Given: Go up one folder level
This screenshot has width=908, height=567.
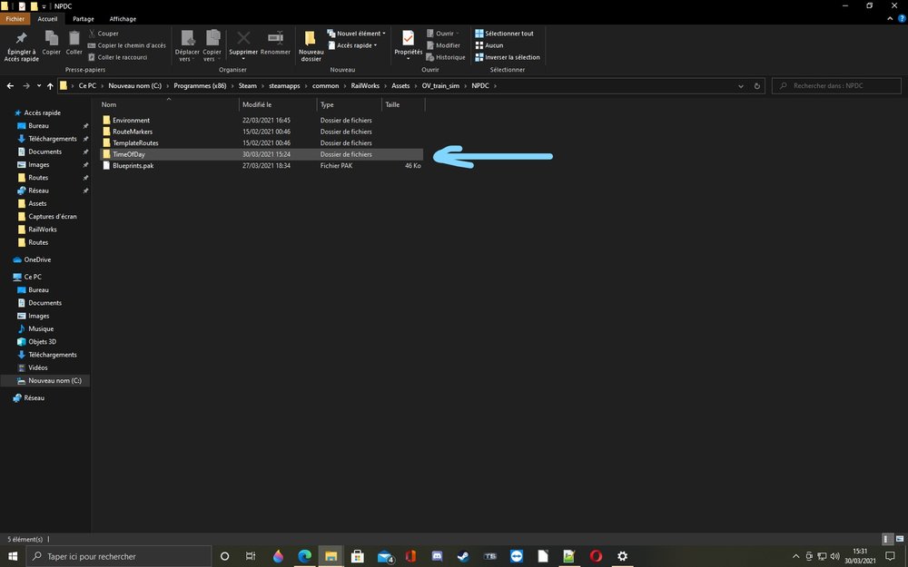Looking at the screenshot, I should (x=50, y=85).
